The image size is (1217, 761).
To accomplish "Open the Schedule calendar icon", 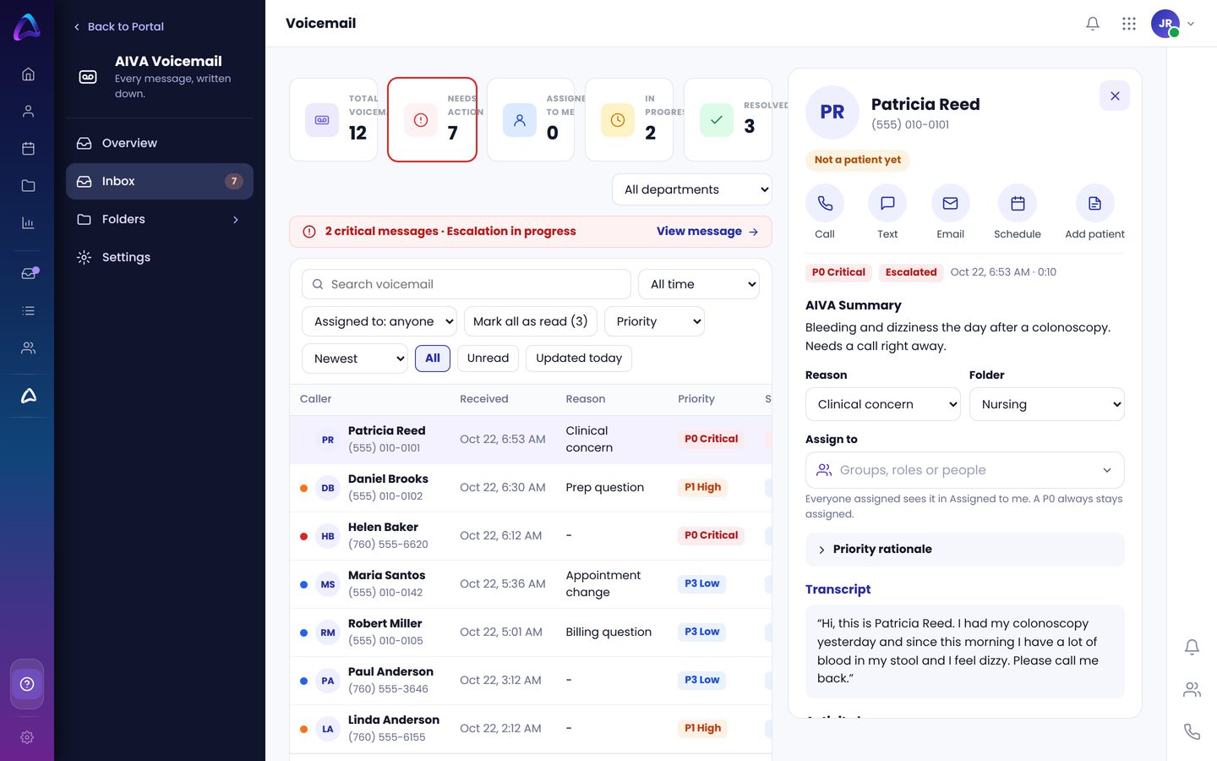I will tap(1018, 204).
